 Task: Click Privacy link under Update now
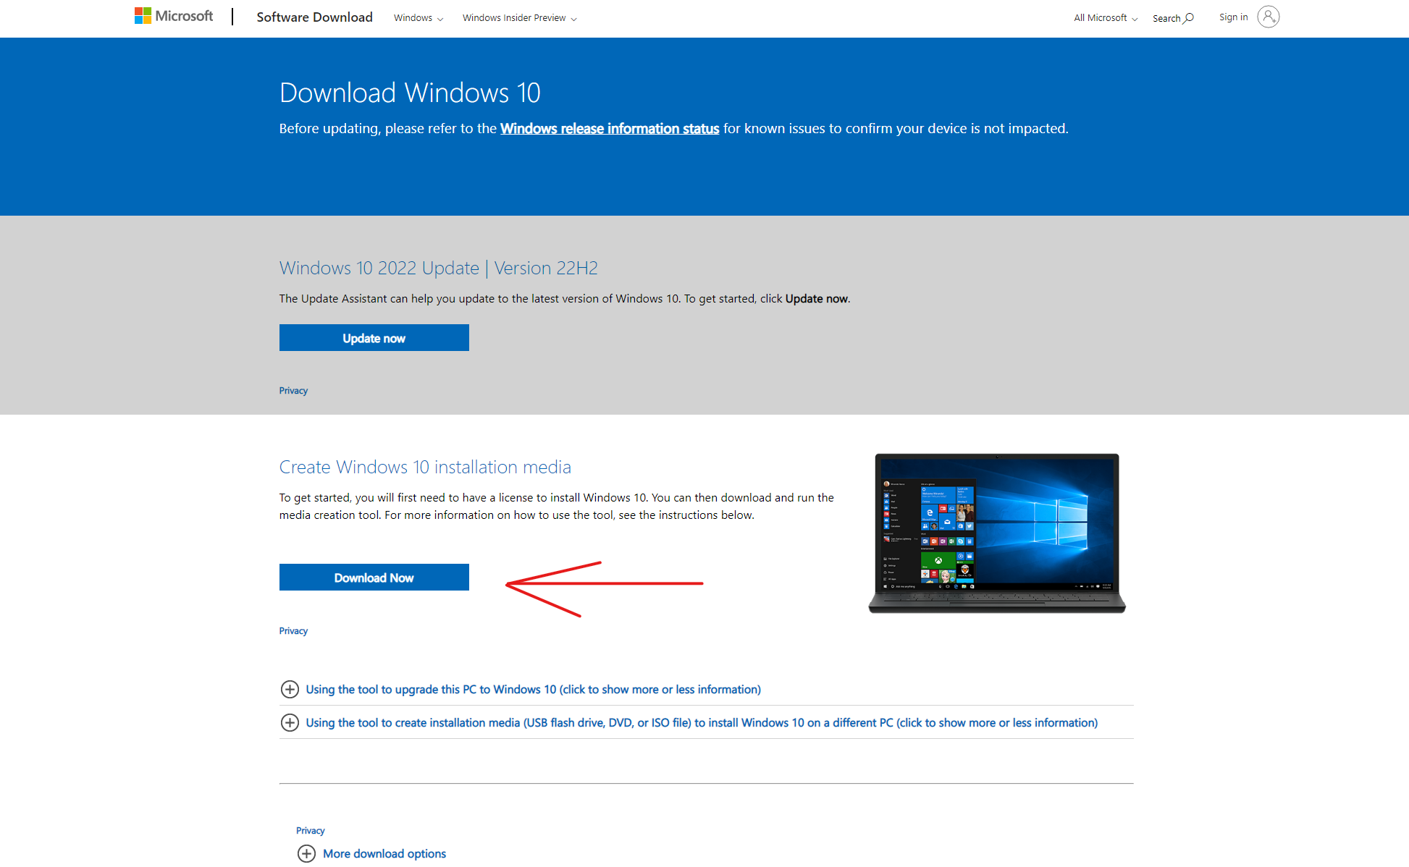coord(293,391)
